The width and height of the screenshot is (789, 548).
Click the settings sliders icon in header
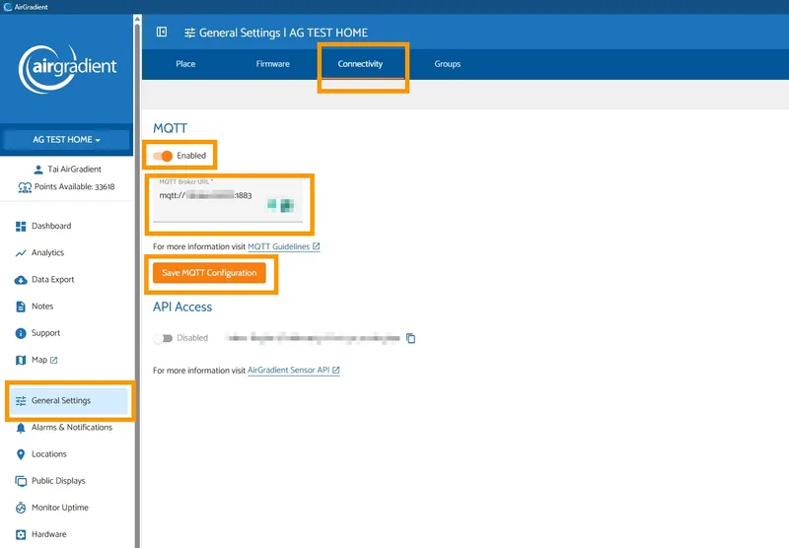pyautogui.click(x=189, y=34)
